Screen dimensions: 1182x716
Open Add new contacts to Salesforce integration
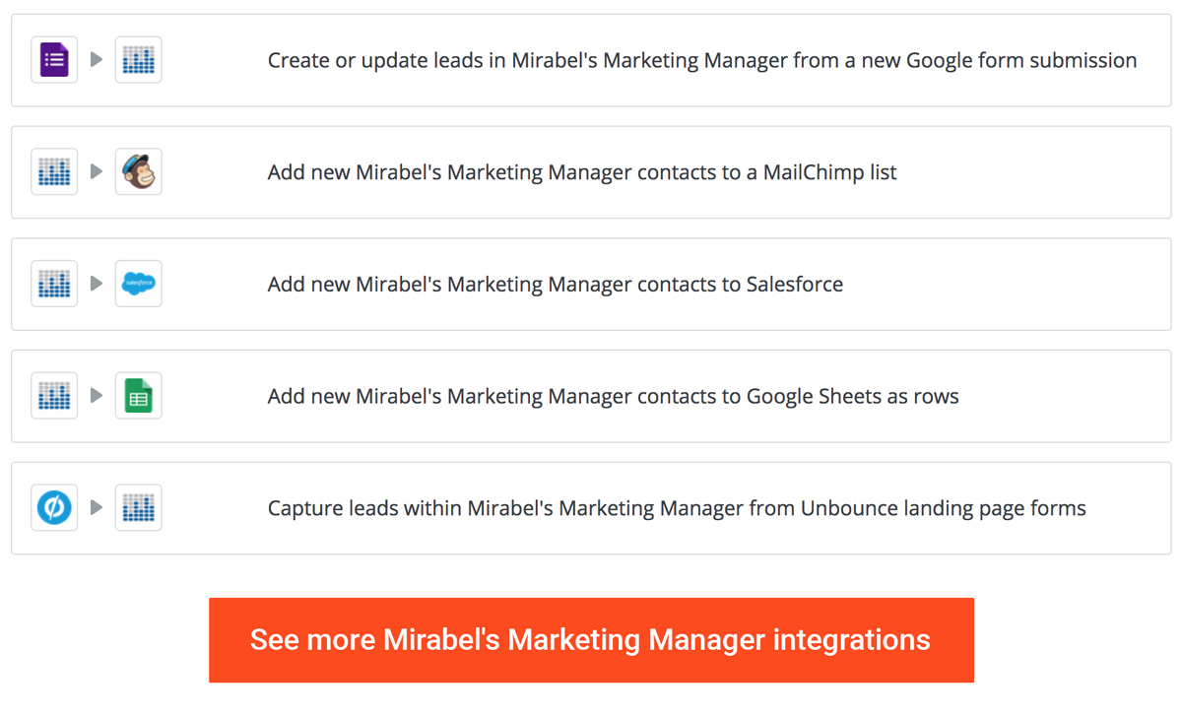click(591, 284)
